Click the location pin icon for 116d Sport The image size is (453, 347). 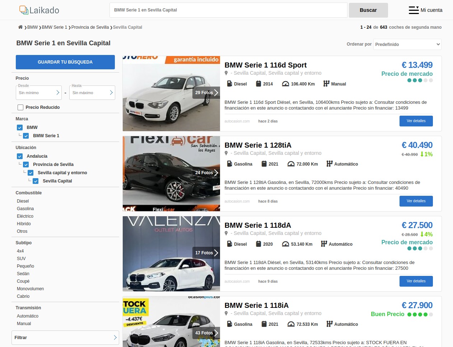tap(226, 73)
